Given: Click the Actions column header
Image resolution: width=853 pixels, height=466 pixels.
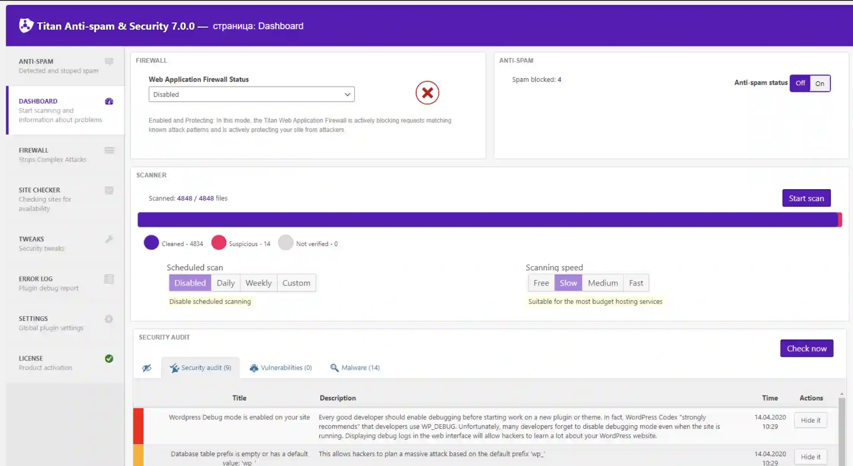Looking at the screenshot, I should click(x=811, y=398).
